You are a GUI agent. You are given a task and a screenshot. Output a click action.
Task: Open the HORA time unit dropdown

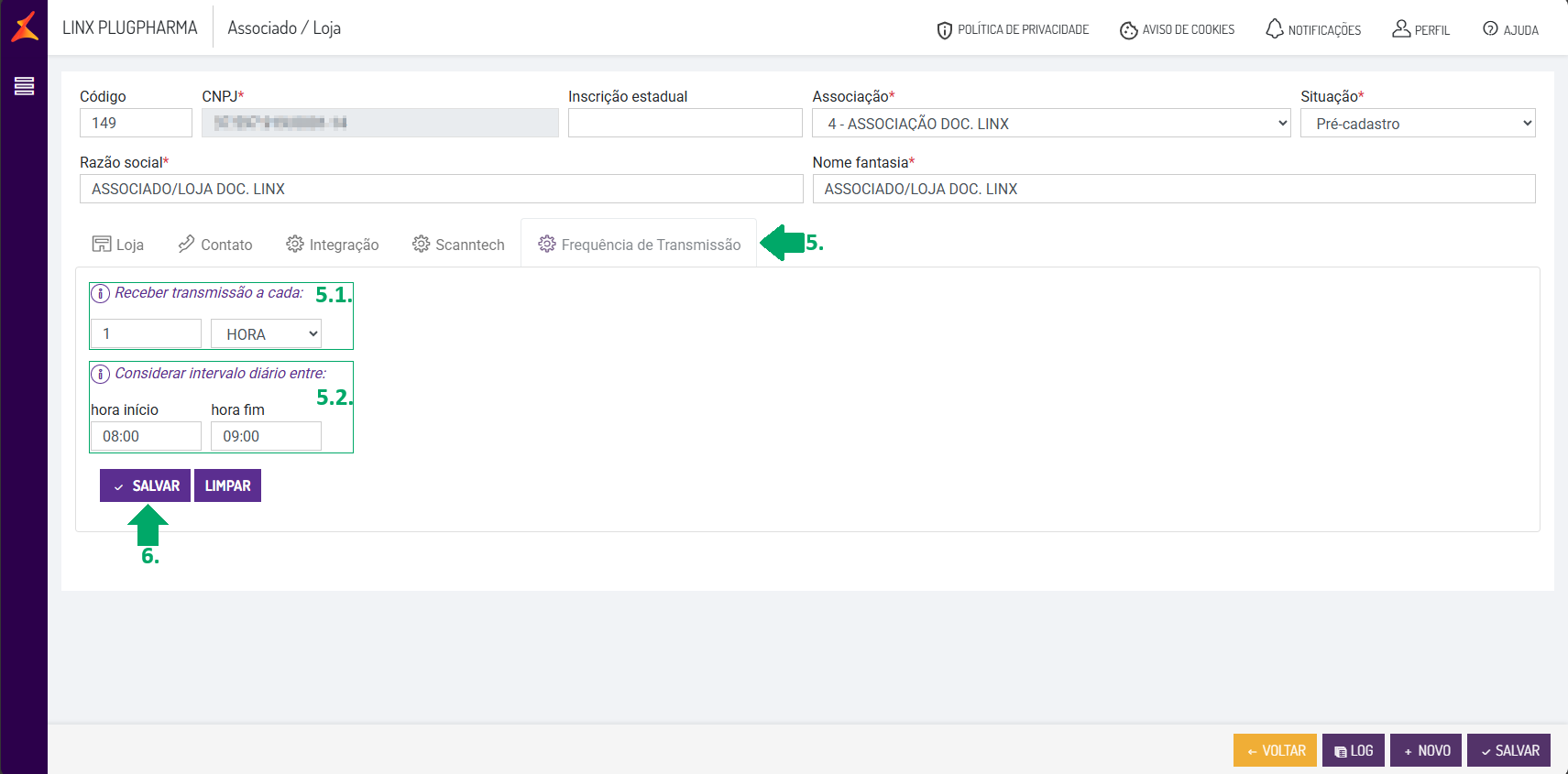click(266, 334)
